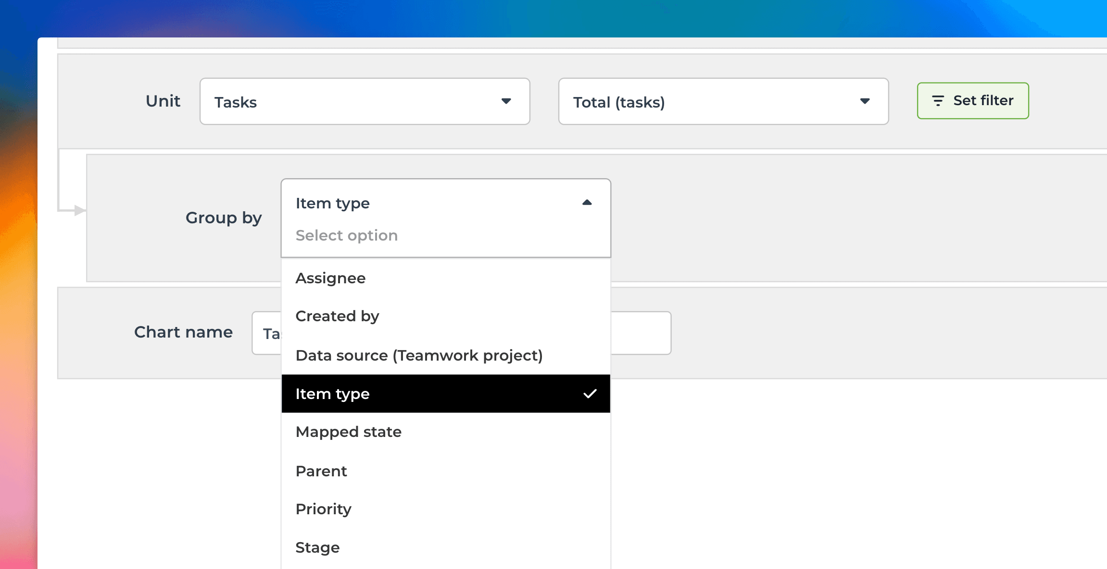Image resolution: width=1107 pixels, height=569 pixels.
Task: Choose Assignee from the list
Action: [x=331, y=278]
